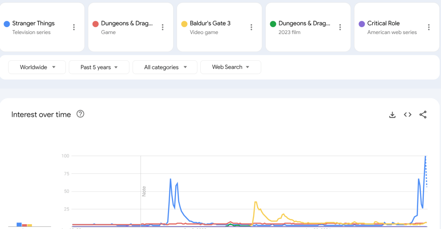Edit the Baldur's Gate 3 search term

coord(210,23)
